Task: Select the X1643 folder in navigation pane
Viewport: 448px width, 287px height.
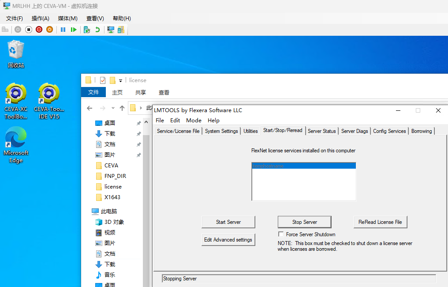Action: (x=112, y=197)
